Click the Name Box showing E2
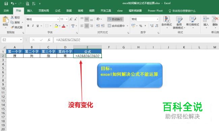This screenshot has width=219, height=131. (x=12, y=40)
